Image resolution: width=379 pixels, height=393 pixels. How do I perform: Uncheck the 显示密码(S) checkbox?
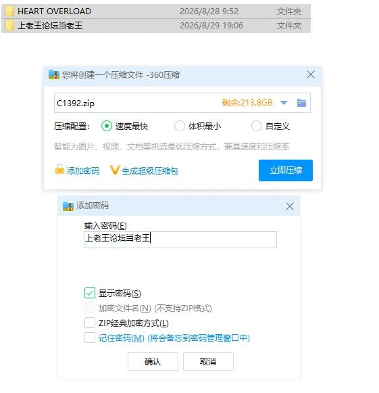click(x=90, y=293)
